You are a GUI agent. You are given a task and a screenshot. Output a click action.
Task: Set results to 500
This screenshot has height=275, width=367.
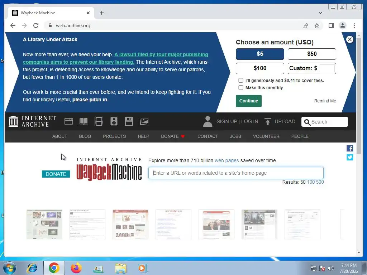(x=320, y=182)
